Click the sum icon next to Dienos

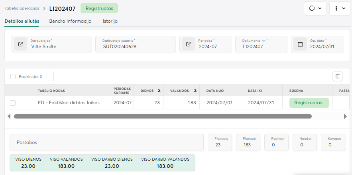[x=159, y=91]
